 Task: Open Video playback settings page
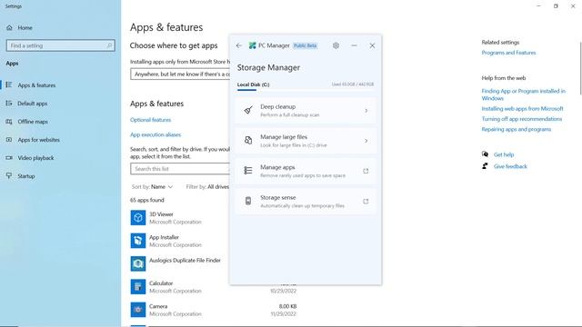(x=35, y=158)
